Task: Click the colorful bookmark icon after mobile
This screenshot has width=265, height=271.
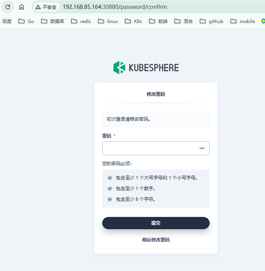Action: [x=263, y=21]
